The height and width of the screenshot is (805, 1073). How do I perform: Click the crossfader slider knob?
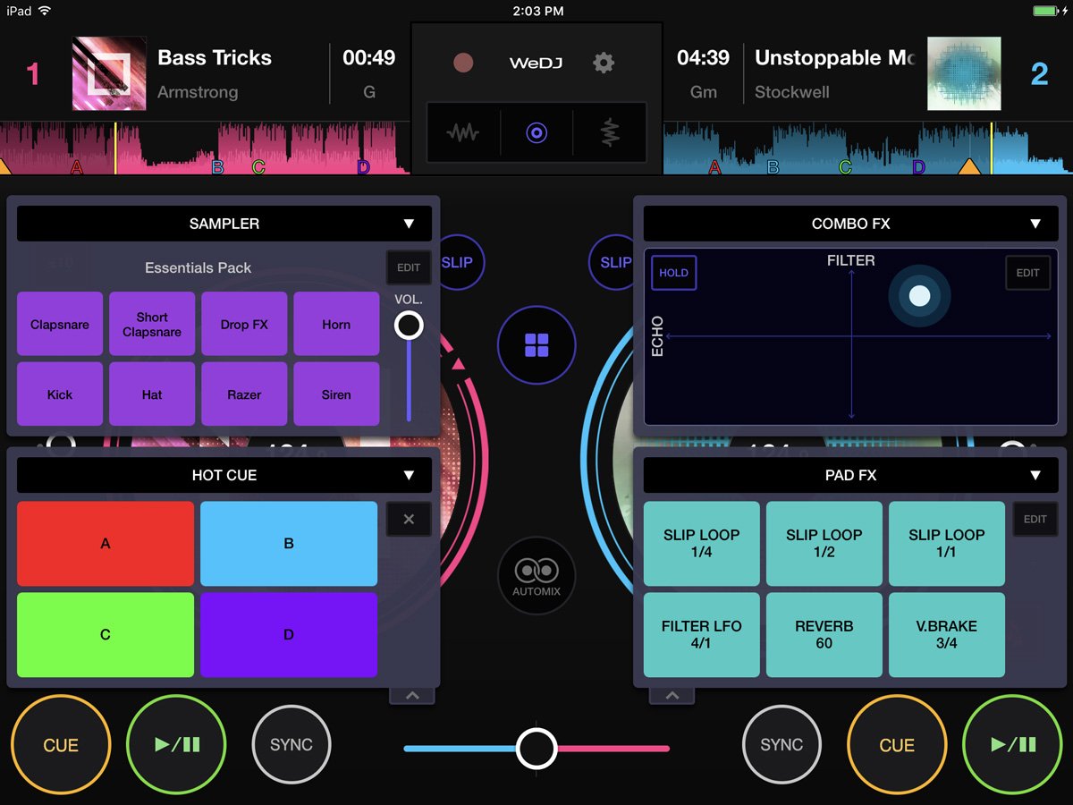536,748
